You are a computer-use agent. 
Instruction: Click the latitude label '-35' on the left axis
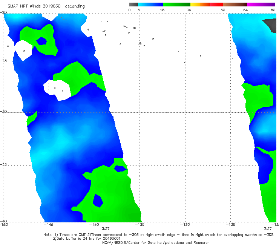[x=3, y=164]
